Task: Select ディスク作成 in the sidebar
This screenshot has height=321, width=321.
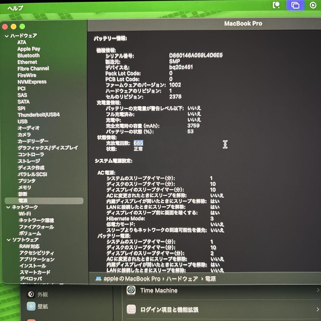Action: 31,168
